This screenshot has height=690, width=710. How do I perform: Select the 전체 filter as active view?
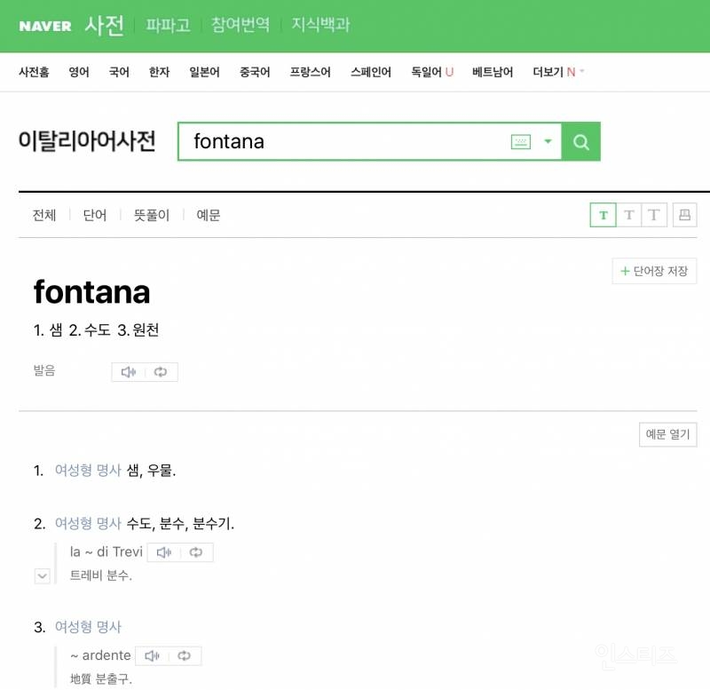[x=44, y=214]
